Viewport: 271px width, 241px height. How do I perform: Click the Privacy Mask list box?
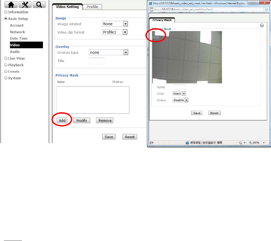click(93, 100)
